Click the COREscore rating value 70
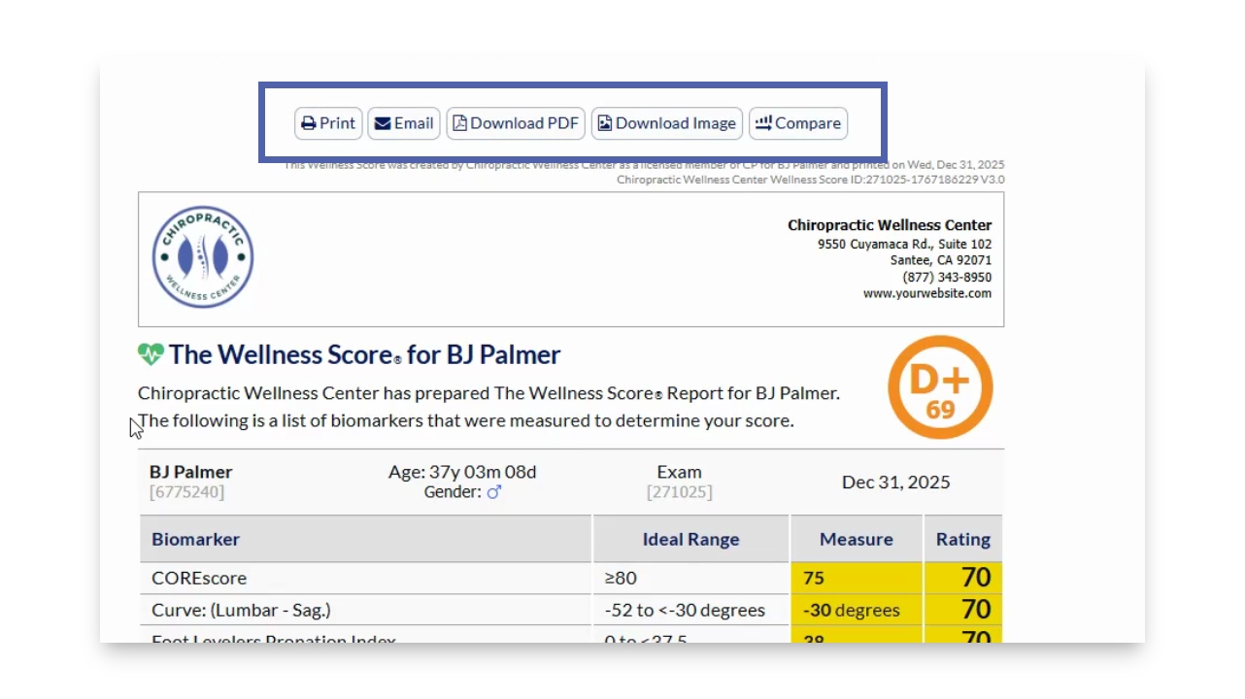This screenshot has width=1245, height=699. tap(976, 578)
